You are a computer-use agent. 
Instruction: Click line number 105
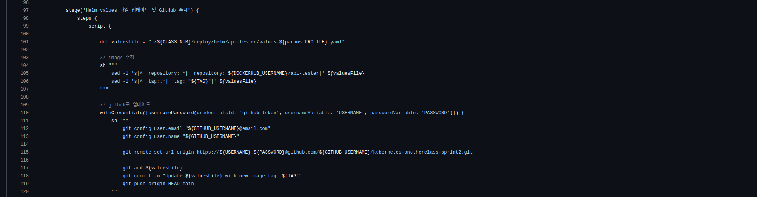pos(24,73)
